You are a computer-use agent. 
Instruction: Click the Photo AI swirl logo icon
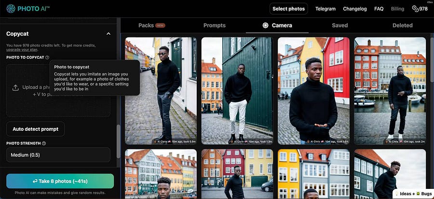coord(11,9)
